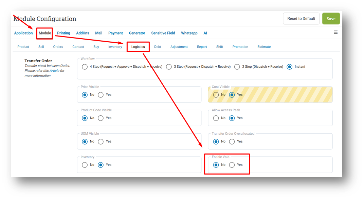The image size is (364, 199).
Task: Choose the 2 Step workflow radio
Action: point(237,67)
